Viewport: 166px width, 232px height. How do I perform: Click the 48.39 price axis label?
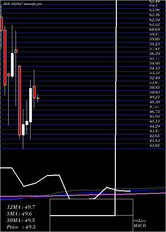tap(155, 102)
